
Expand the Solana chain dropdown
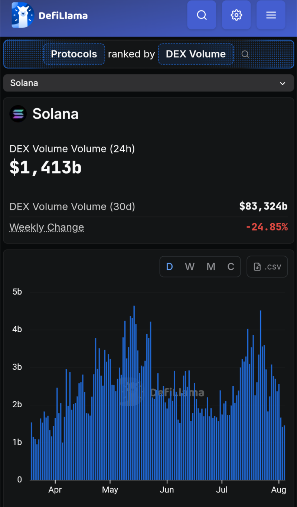point(148,83)
